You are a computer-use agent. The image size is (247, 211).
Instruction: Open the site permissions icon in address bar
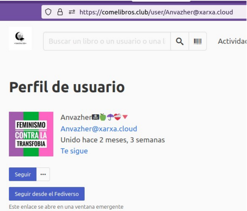[72, 12]
